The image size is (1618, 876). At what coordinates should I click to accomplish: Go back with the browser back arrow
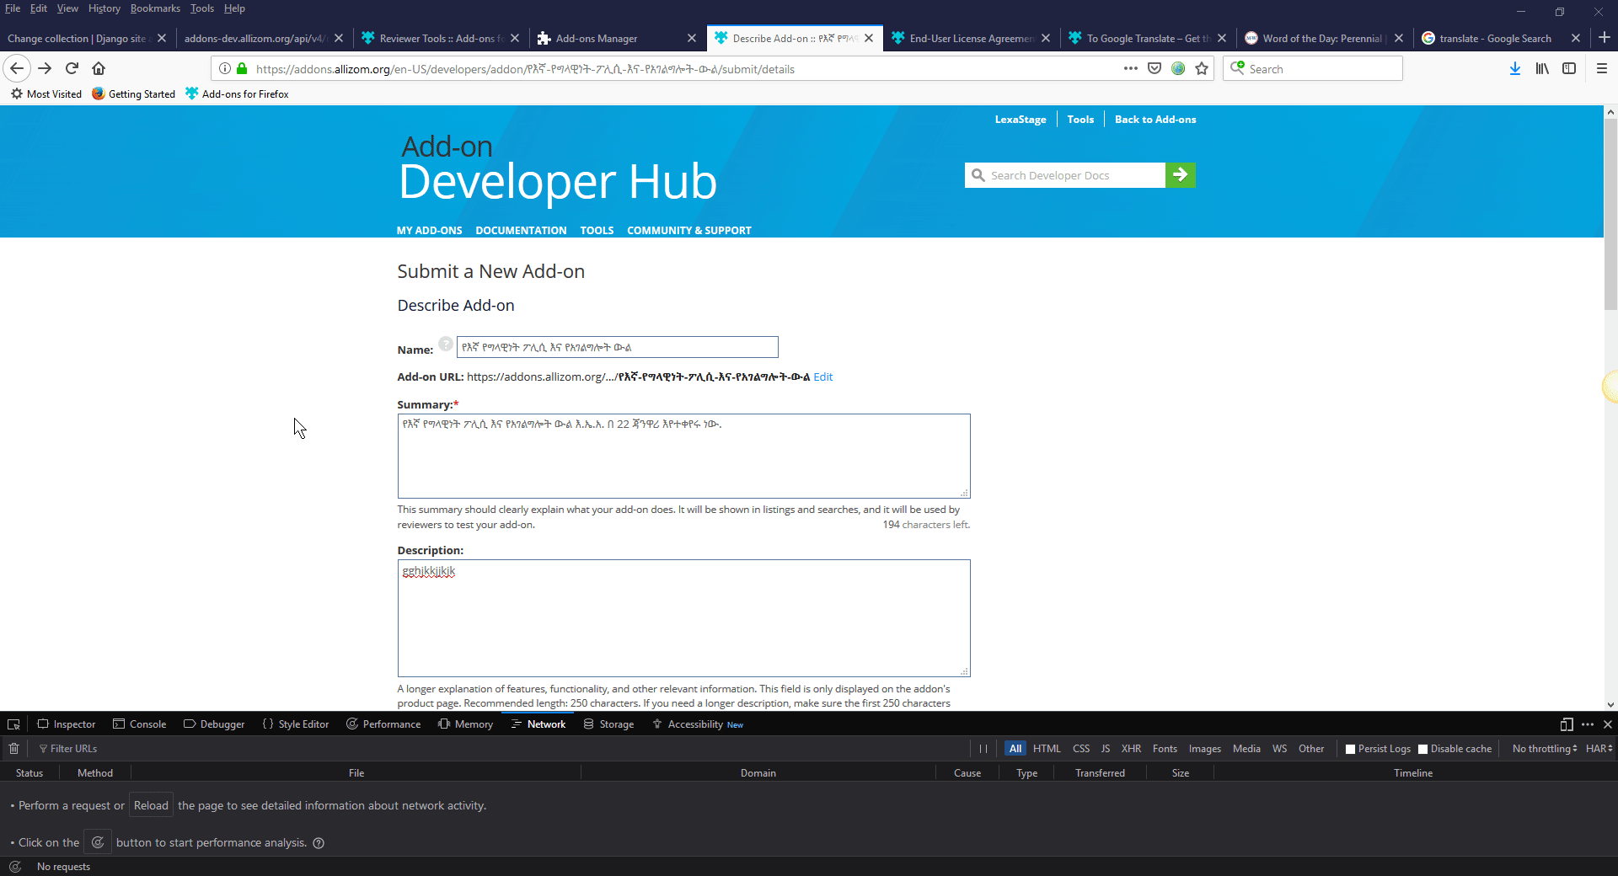pos(17,68)
